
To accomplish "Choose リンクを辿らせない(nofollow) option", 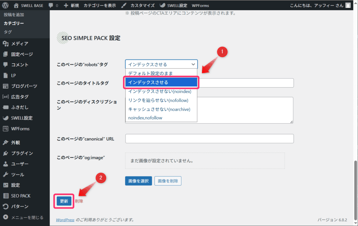I will click(x=161, y=100).
